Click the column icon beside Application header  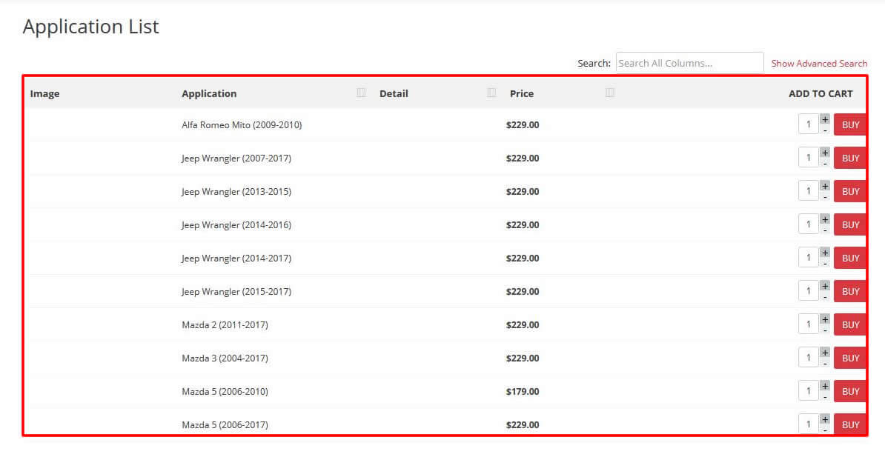click(361, 93)
